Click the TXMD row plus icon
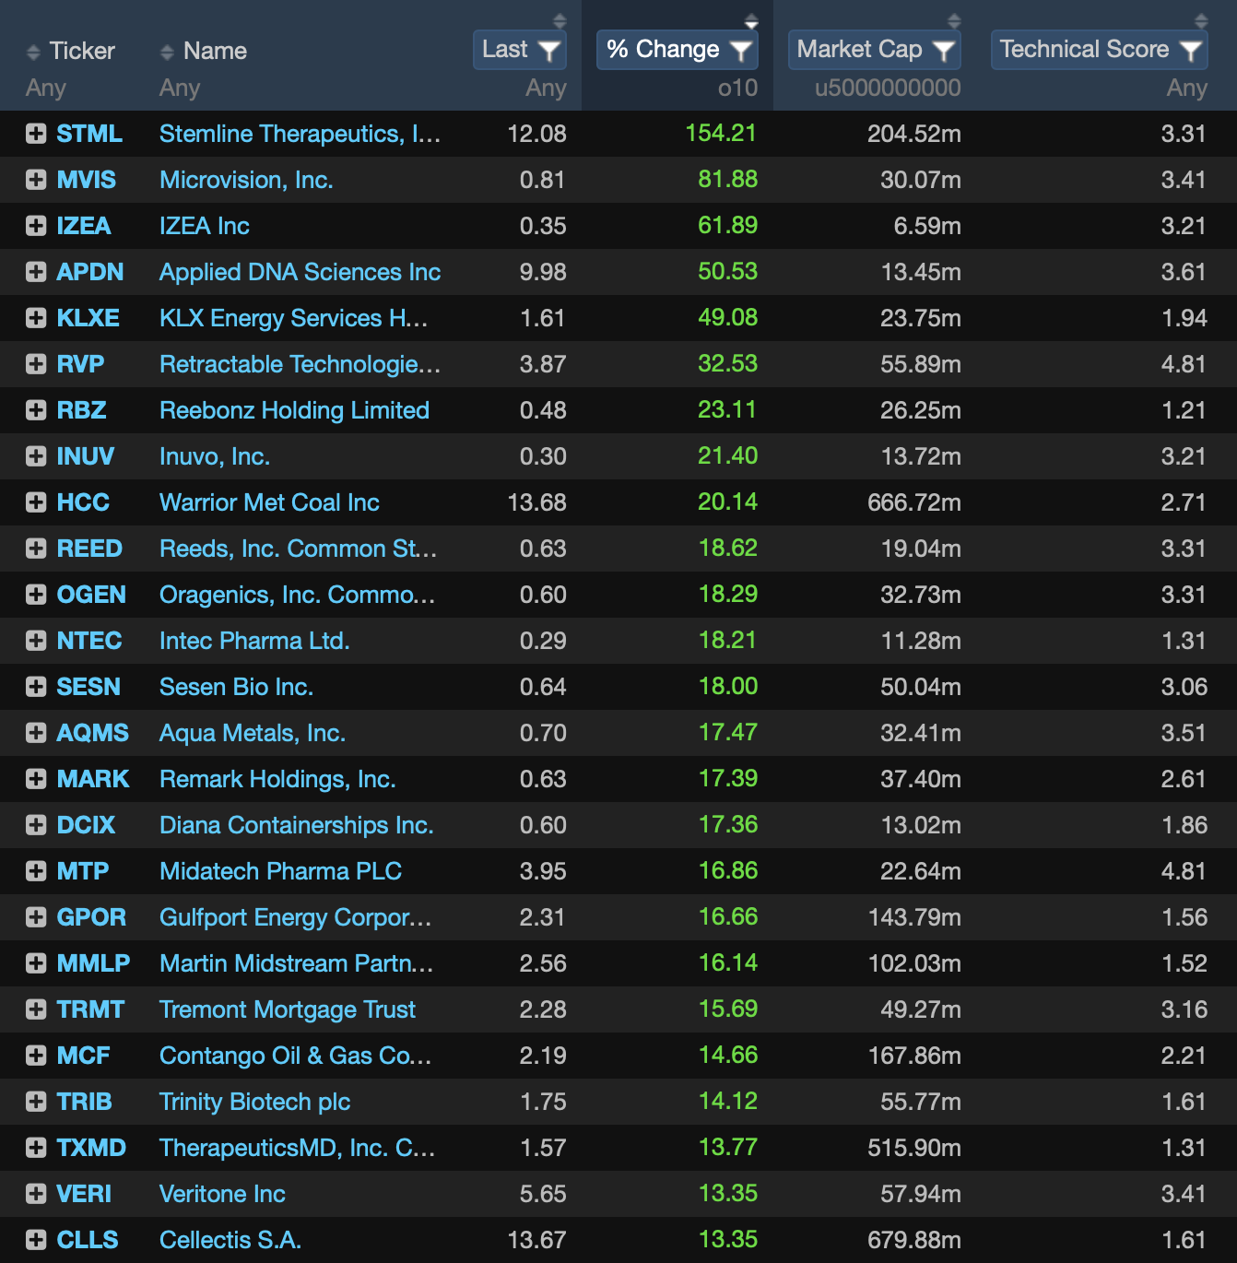Image resolution: width=1237 pixels, height=1263 pixels. [36, 1148]
